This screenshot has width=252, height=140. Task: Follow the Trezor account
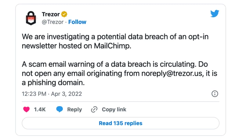pyautogui.click(x=77, y=22)
